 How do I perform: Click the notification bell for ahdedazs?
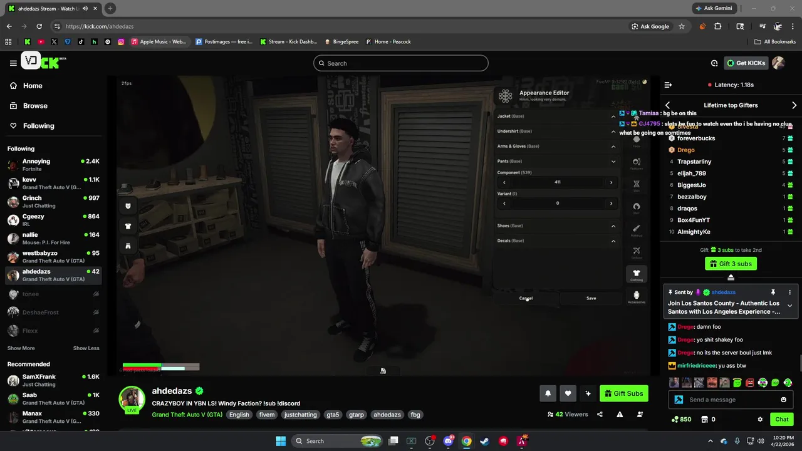[548, 393]
